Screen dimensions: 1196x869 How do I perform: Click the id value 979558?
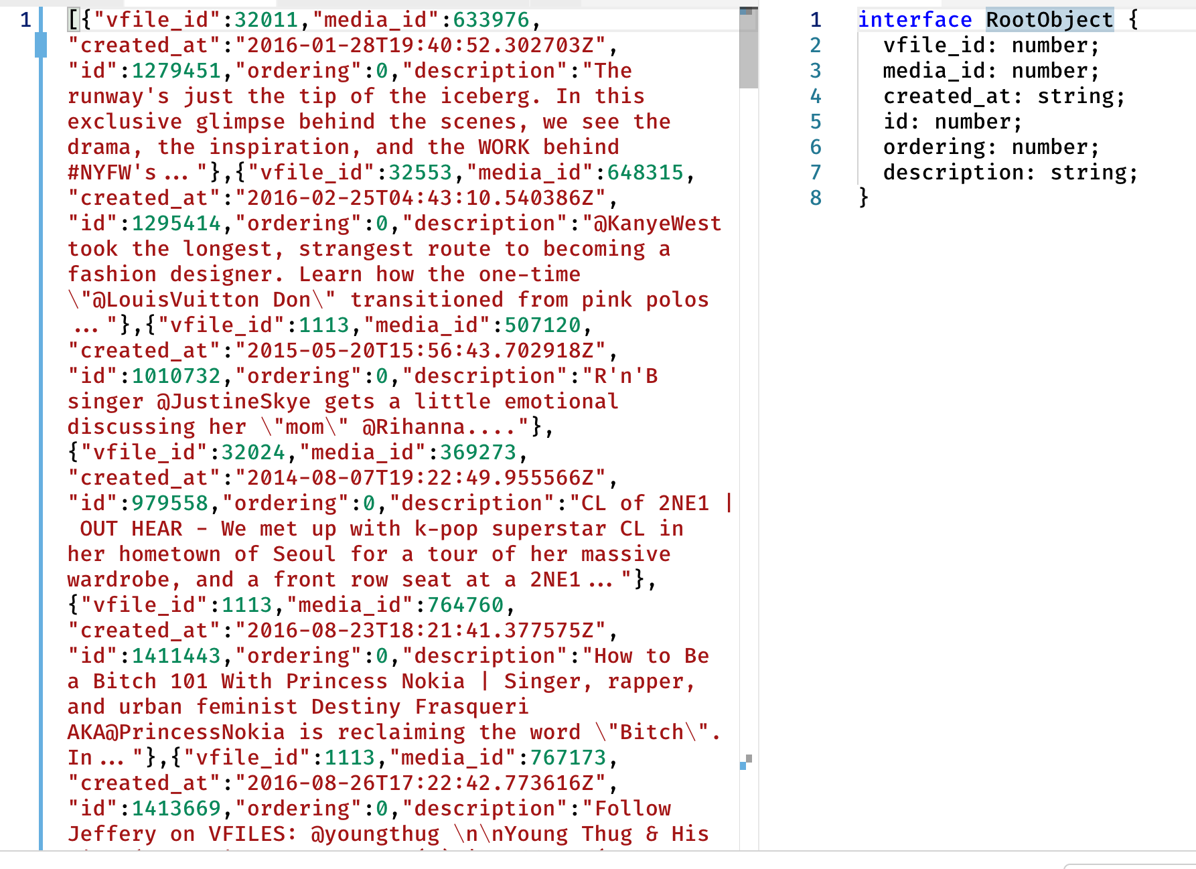[169, 503]
